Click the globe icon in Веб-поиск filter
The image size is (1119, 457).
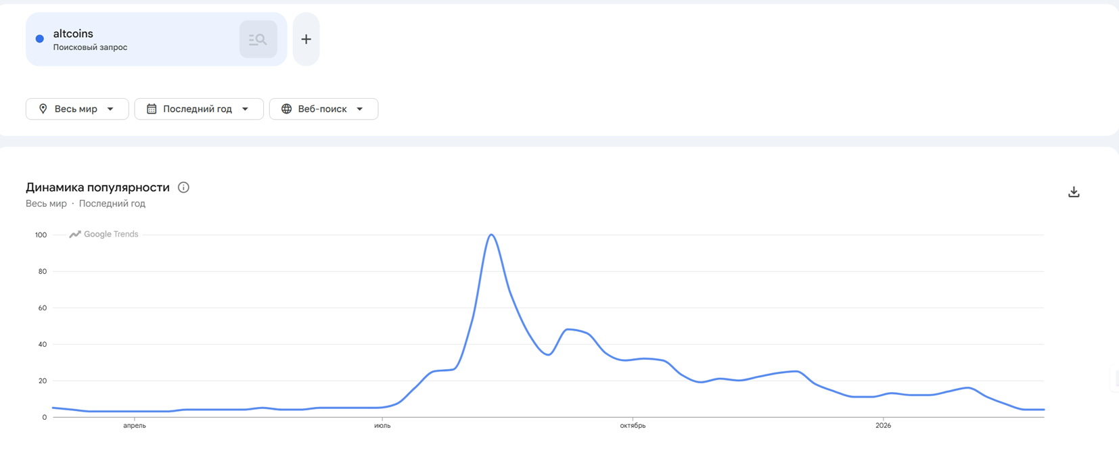pyautogui.click(x=287, y=109)
